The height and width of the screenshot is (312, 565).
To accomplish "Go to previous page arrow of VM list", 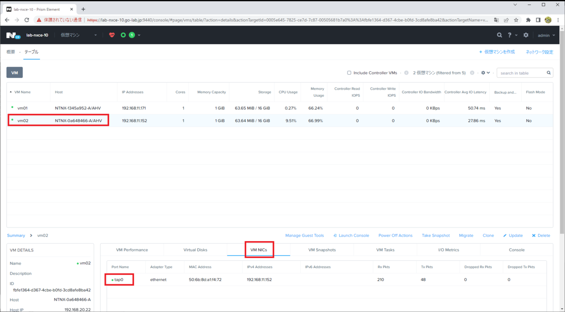I will coord(406,73).
